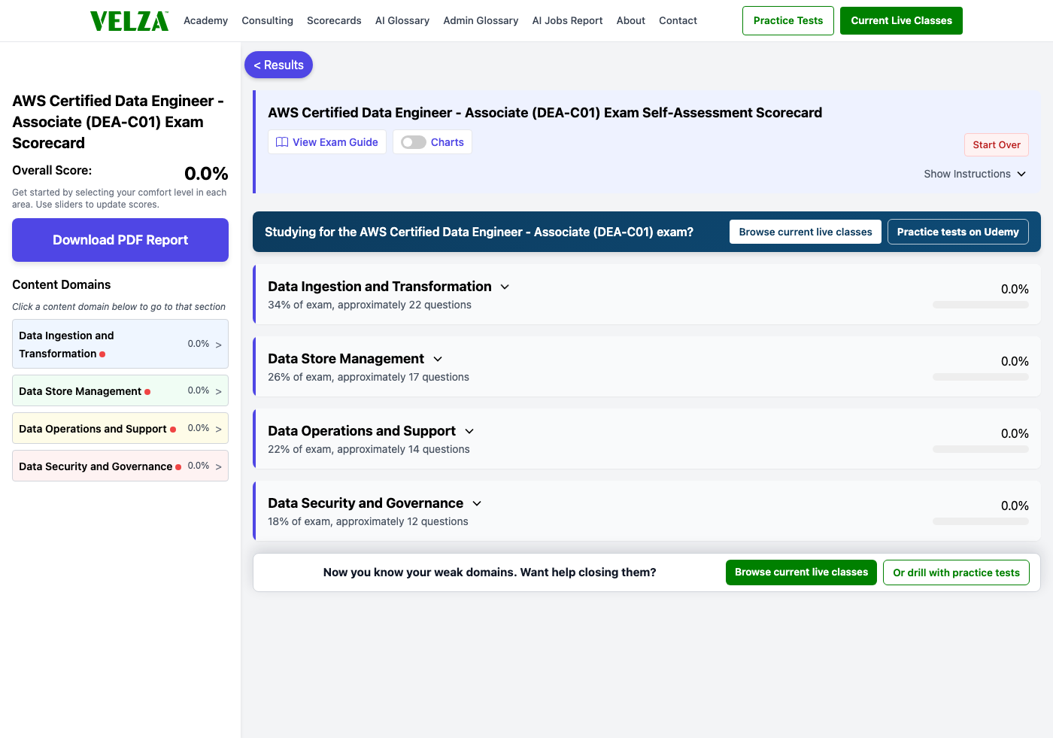Screen dimensions: 1053x738
Task: Open the About page
Action: click(x=631, y=20)
